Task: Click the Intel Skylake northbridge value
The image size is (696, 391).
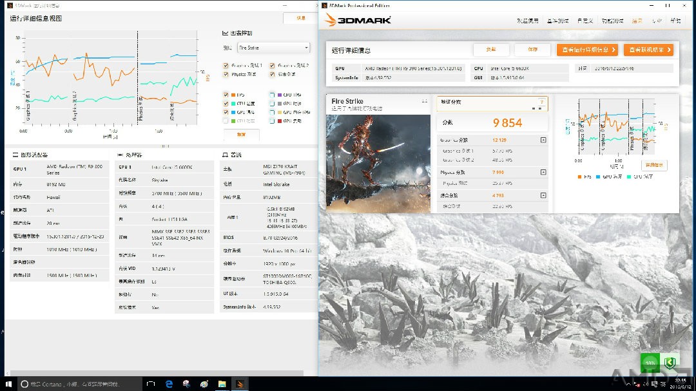Action: tap(276, 184)
